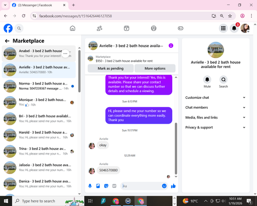Open the Facebook logo home link
This screenshot has width=257, height=206.
8,28
